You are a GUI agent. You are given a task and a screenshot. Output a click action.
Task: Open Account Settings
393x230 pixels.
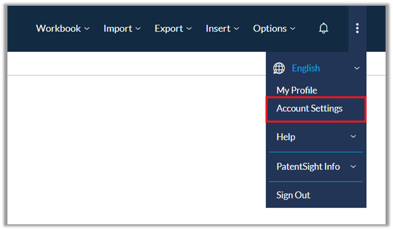(309, 109)
